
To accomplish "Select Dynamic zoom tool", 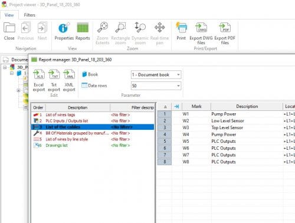I will [x=140, y=27].
